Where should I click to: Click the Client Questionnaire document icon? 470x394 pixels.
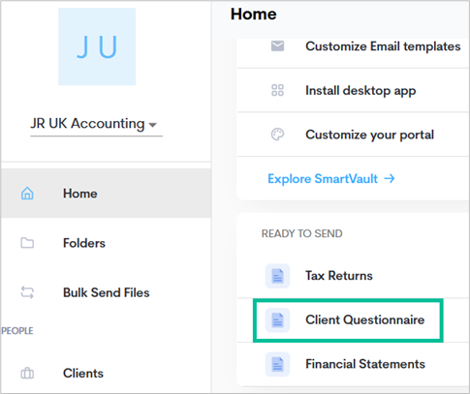point(277,320)
